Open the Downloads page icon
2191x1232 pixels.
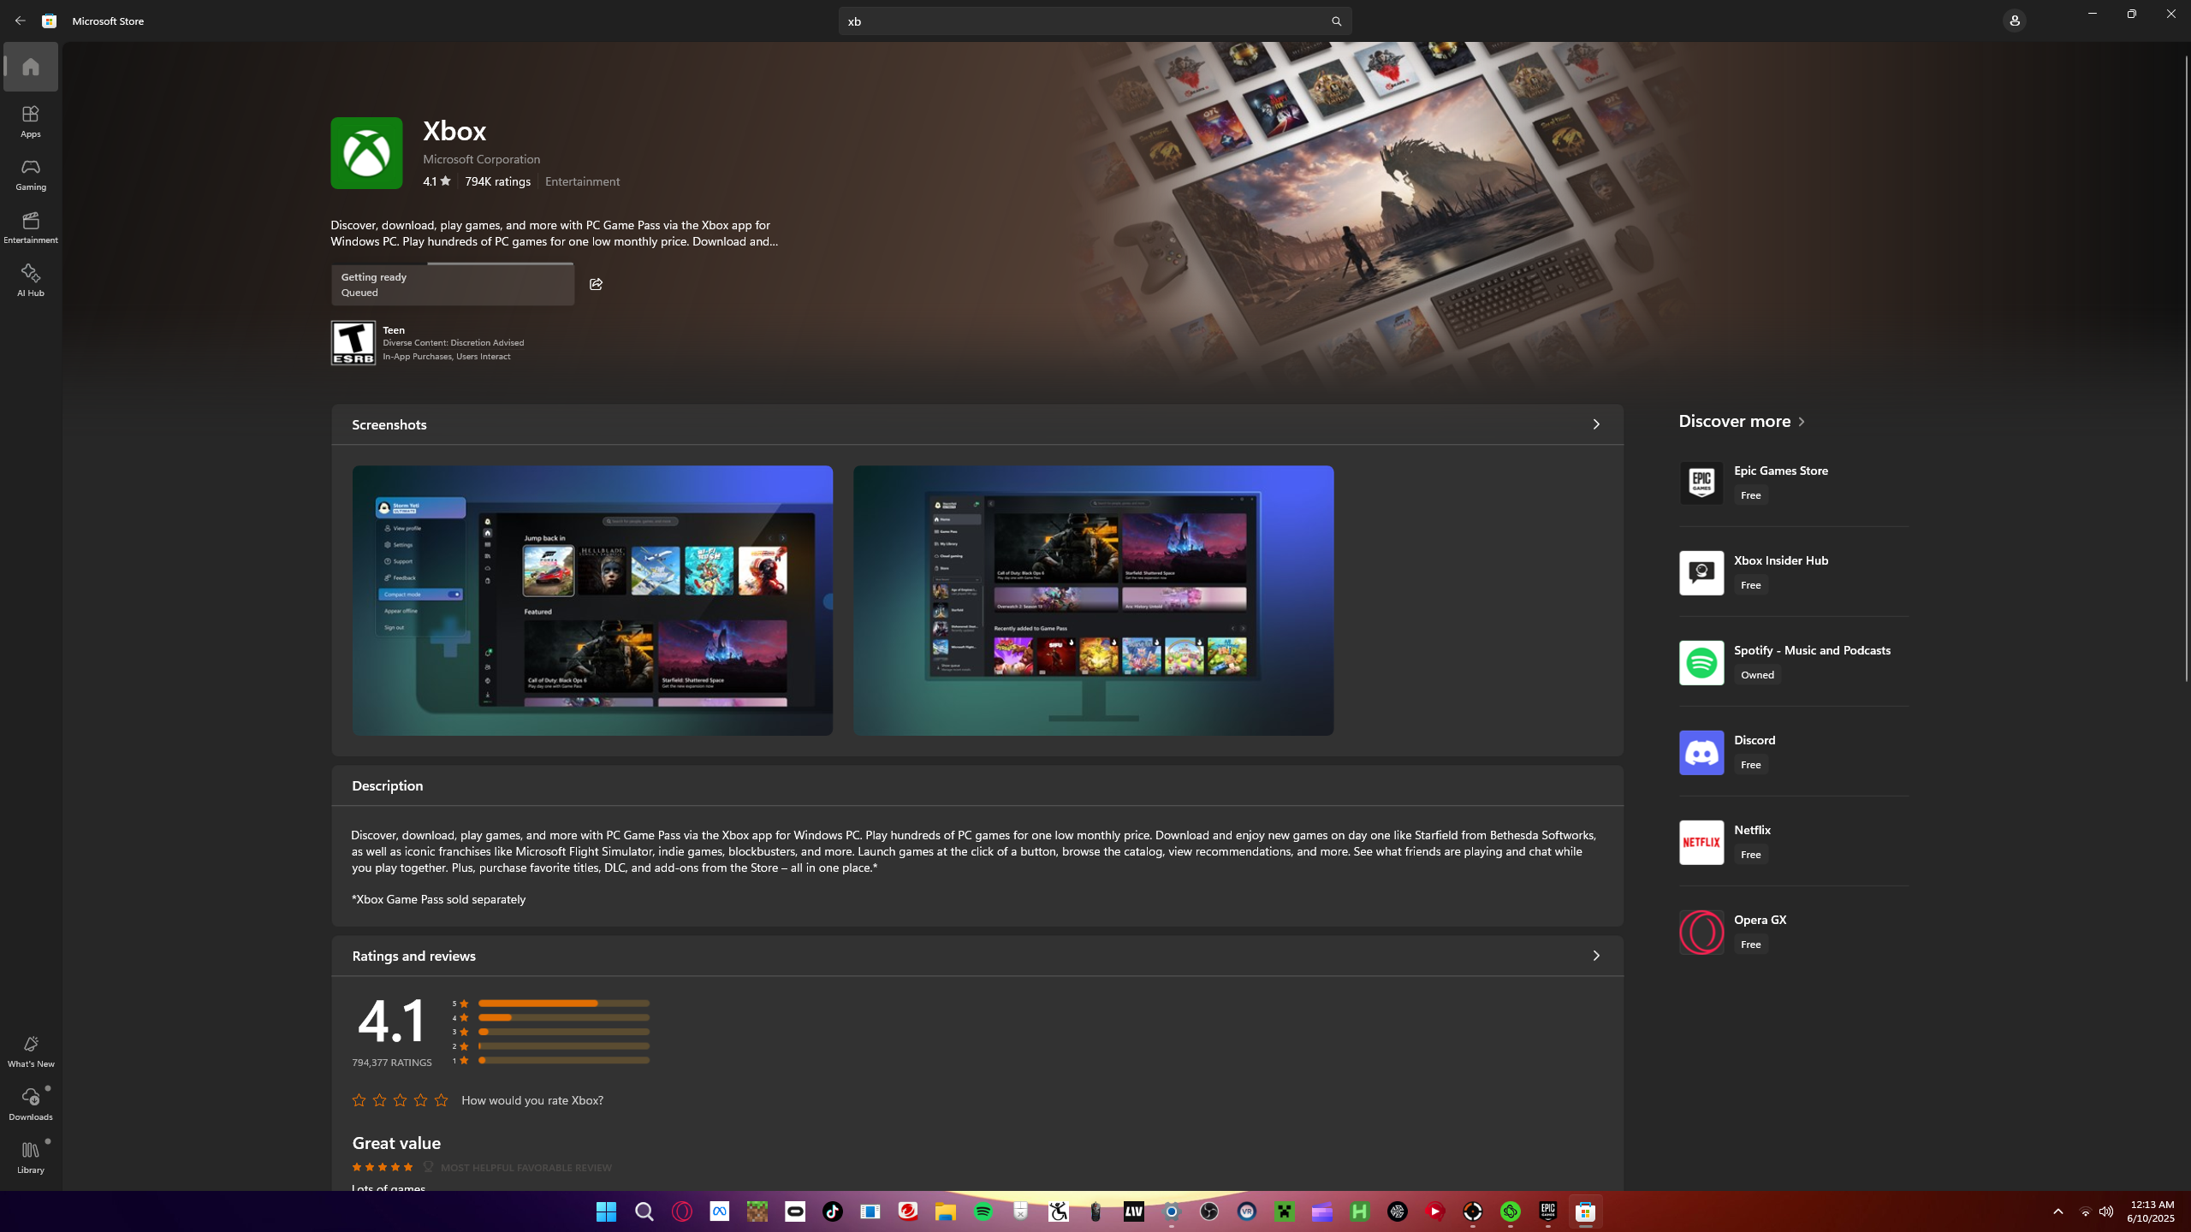click(x=31, y=1103)
